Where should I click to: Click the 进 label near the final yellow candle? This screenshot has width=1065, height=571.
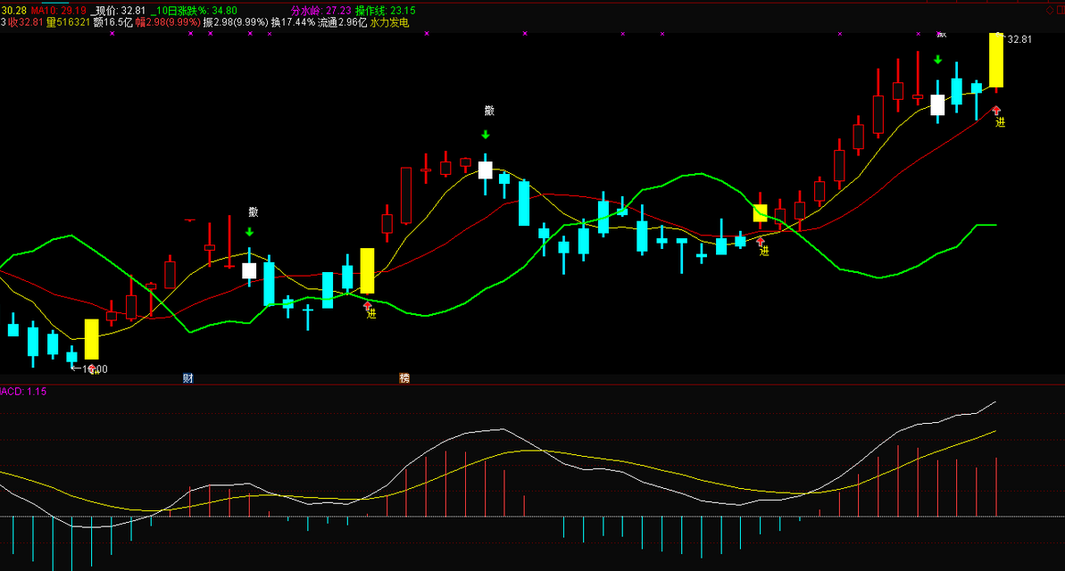1001,123
